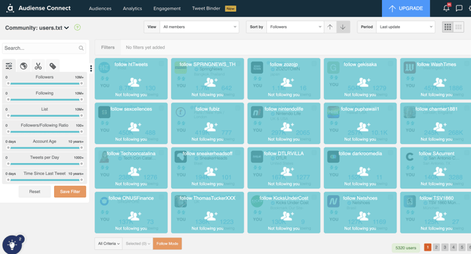Open the All Criteria dropdown
This screenshot has width=471, height=254.
pos(109,244)
